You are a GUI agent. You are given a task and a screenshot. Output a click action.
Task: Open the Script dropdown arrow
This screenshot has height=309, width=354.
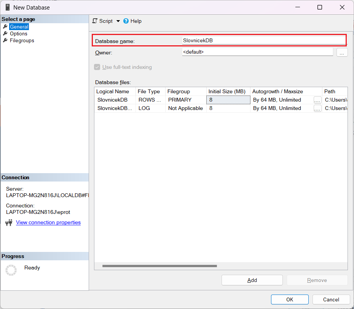[x=118, y=21]
